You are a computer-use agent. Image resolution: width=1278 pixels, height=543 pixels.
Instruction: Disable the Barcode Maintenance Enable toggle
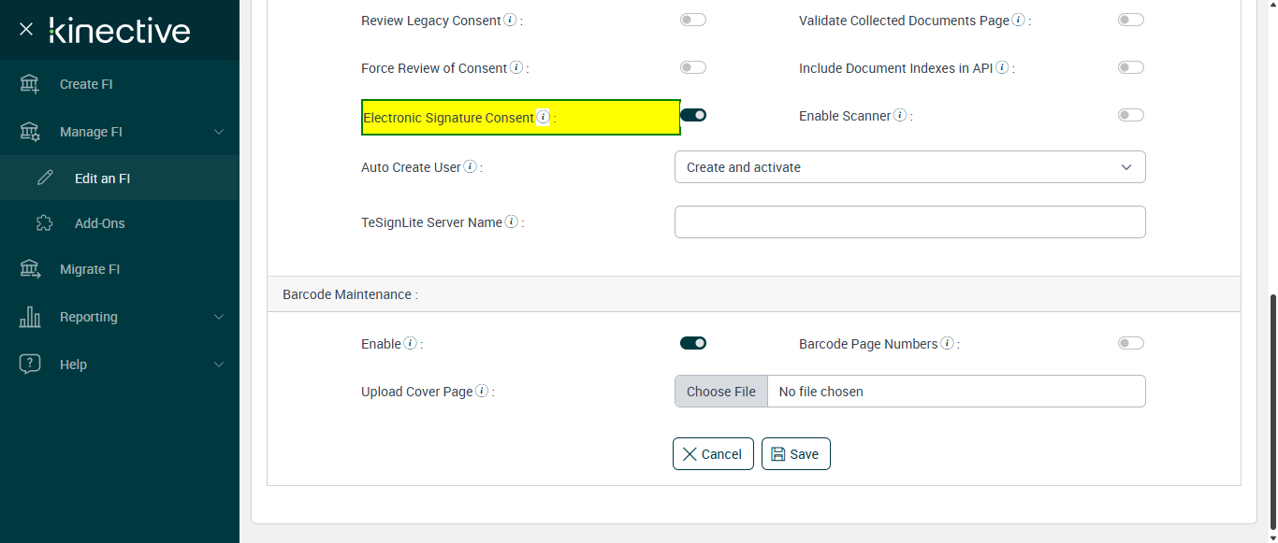click(x=693, y=343)
